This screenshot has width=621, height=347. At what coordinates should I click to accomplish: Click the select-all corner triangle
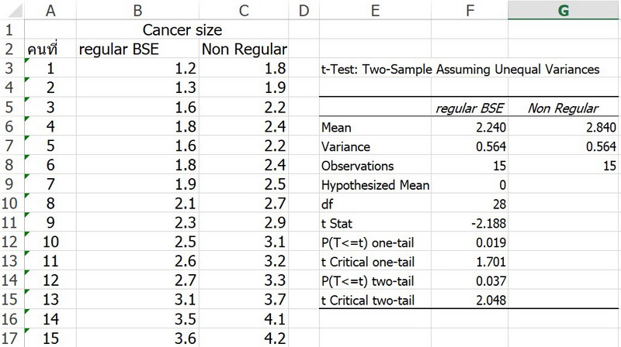15,11
